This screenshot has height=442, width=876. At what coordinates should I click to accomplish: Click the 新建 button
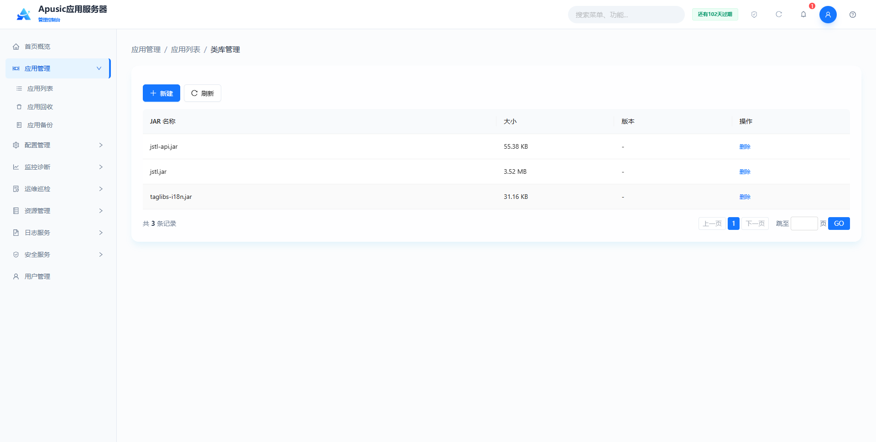(x=162, y=93)
